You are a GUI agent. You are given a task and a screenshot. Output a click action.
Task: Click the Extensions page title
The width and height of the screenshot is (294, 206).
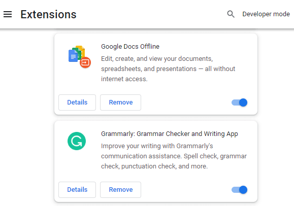48,14
